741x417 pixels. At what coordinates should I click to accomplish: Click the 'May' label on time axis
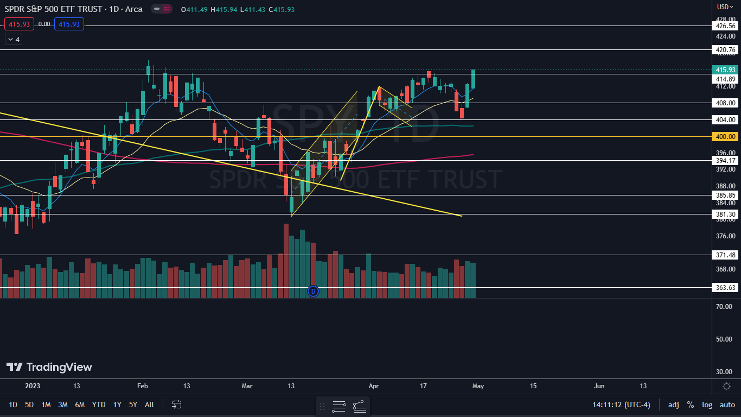[477, 386]
